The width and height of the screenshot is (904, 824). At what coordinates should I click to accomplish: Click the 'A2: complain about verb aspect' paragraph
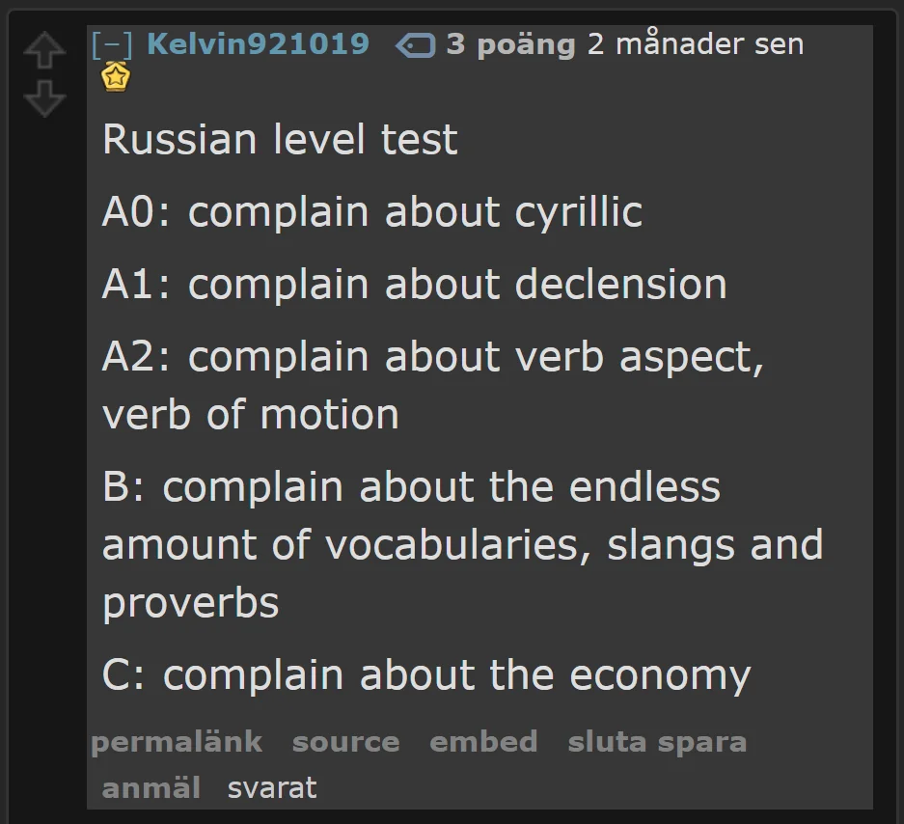[x=432, y=385]
